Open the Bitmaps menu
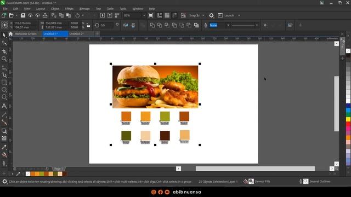The height and width of the screenshot is (197, 351). (x=84, y=9)
